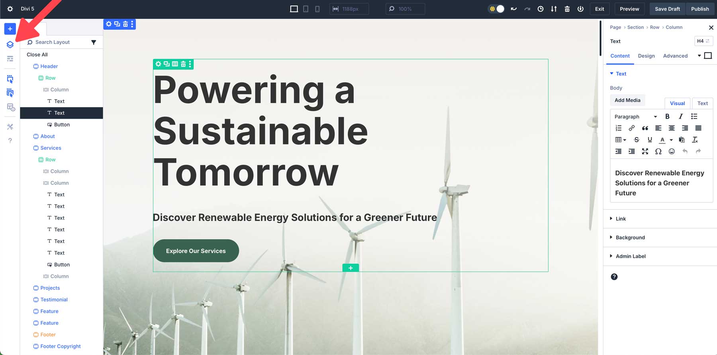
Task: Insert a link in text editor
Action: tap(631, 128)
